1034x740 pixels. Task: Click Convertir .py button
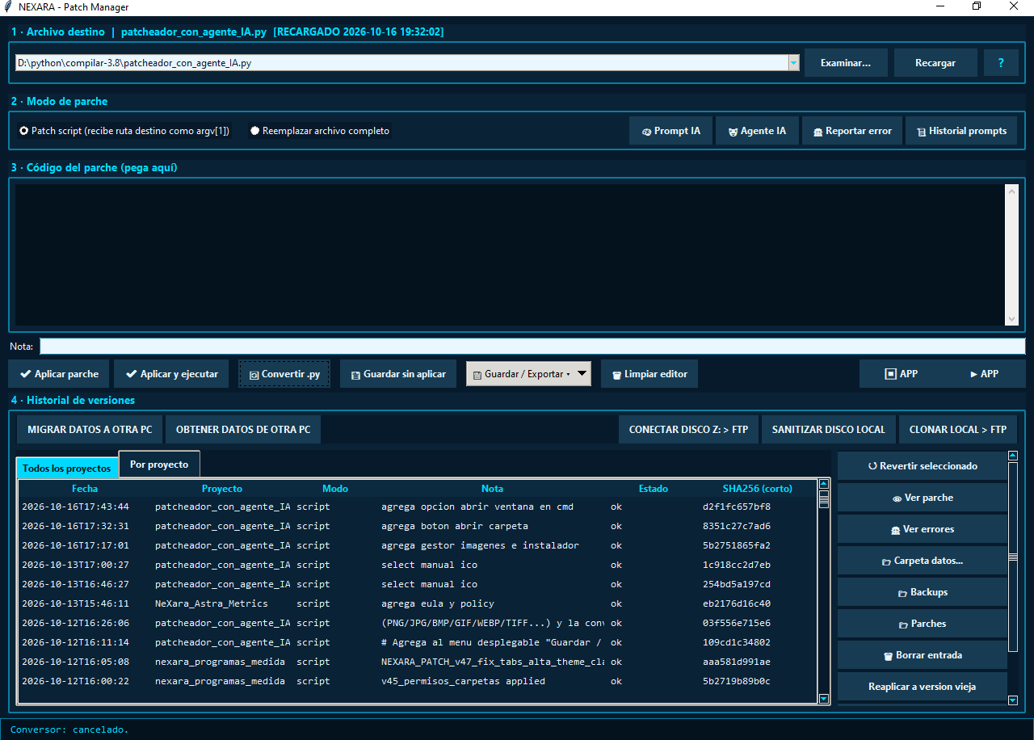(284, 374)
